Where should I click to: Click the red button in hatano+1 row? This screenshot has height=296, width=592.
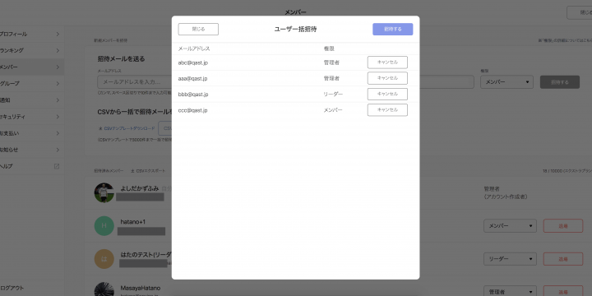pos(563,226)
